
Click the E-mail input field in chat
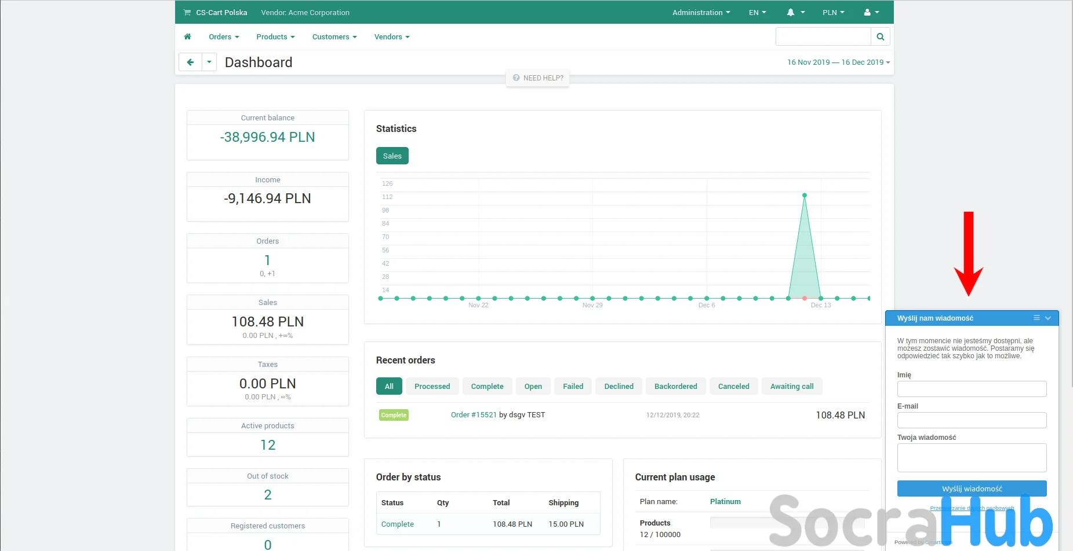(x=972, y=420)
